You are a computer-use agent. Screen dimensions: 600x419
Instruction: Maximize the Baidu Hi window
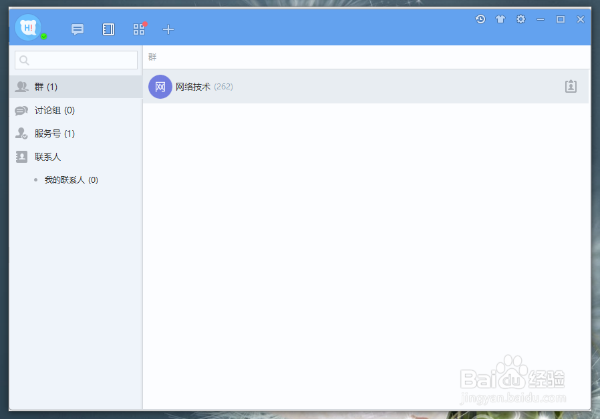point(561,19)
